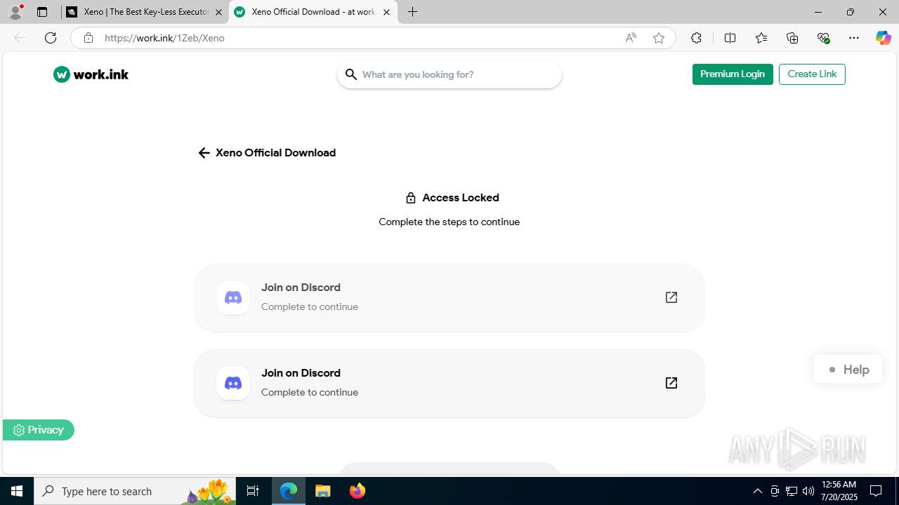
Task: Open network status tray icon
Action: tap(792, 491)
